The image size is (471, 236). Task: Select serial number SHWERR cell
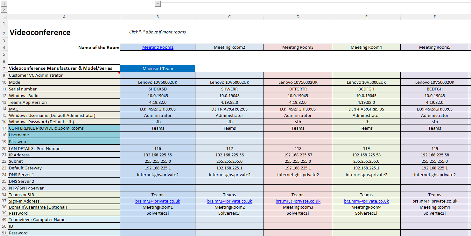pyautogui.click(x=229, y=89)
